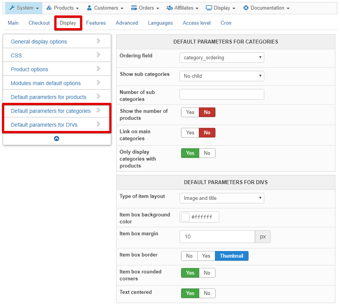
Task: Click the Item box background color swatch
Action: coord(185,217)
